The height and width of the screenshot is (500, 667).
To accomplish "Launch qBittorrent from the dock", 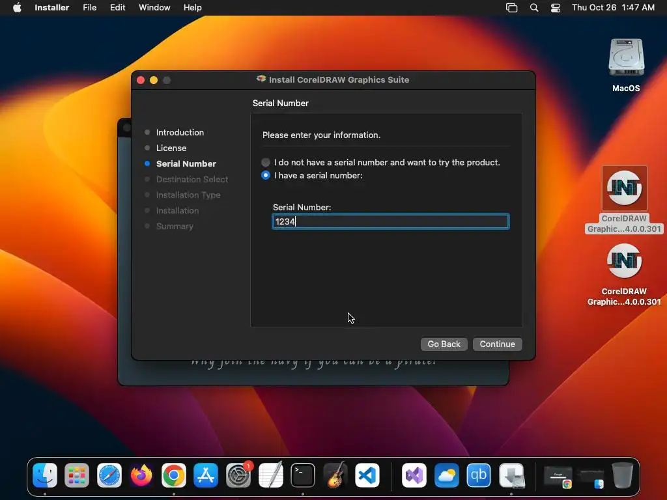I will coord(479,475).
